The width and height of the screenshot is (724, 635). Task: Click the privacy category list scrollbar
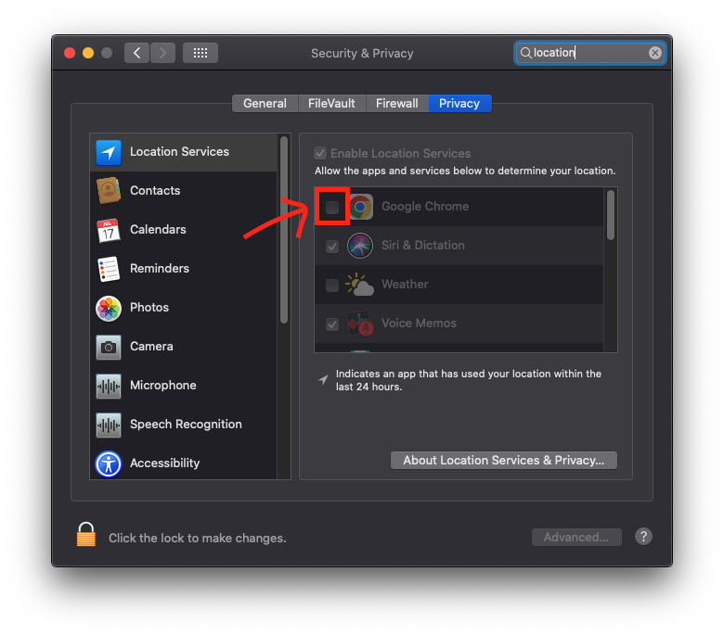pos(284,230)
